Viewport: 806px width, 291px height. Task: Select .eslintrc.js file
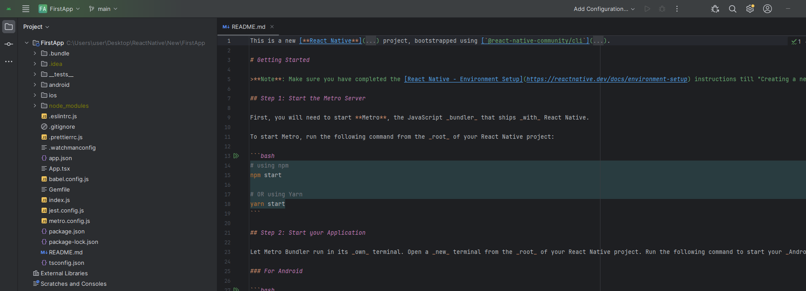tap(59, 116)
